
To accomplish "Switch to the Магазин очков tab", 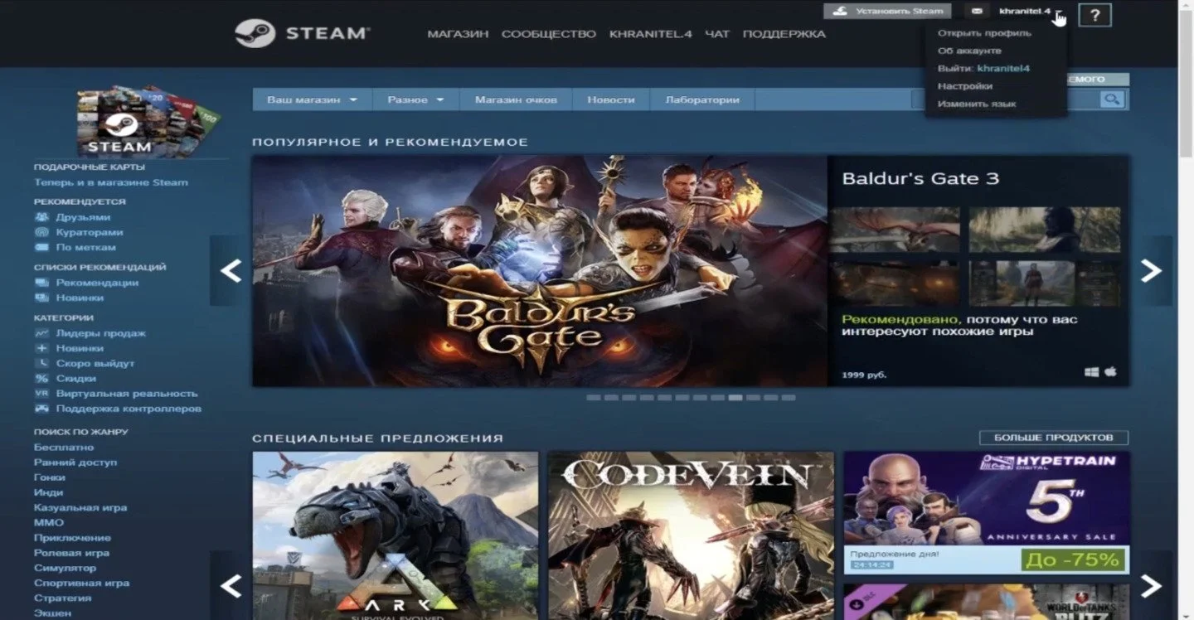I will tap(516, 99).
